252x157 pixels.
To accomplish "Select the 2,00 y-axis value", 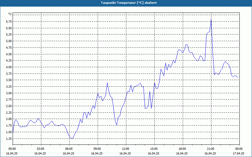I will pyautogui.click(x=9, y=119).
